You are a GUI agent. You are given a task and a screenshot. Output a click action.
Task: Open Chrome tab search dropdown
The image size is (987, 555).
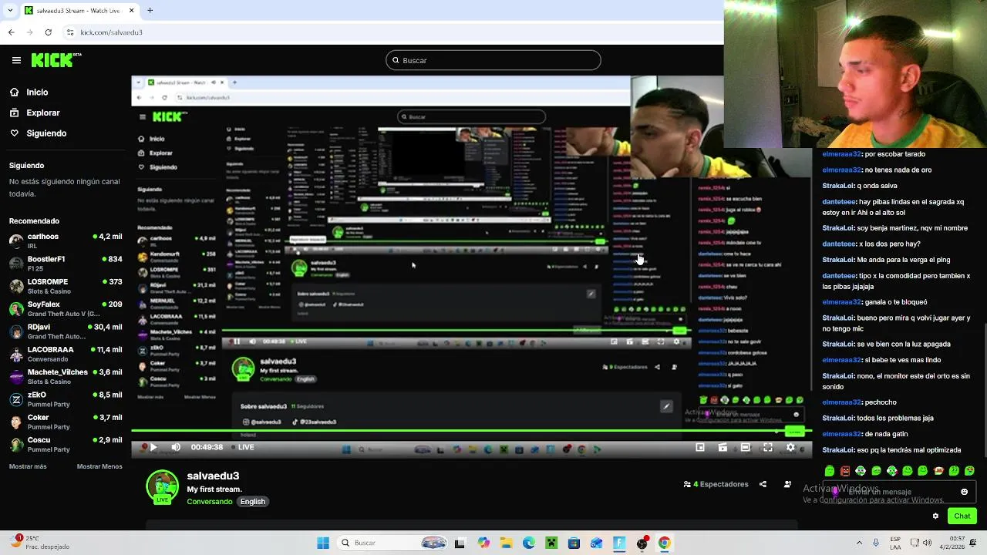[9, 10]
